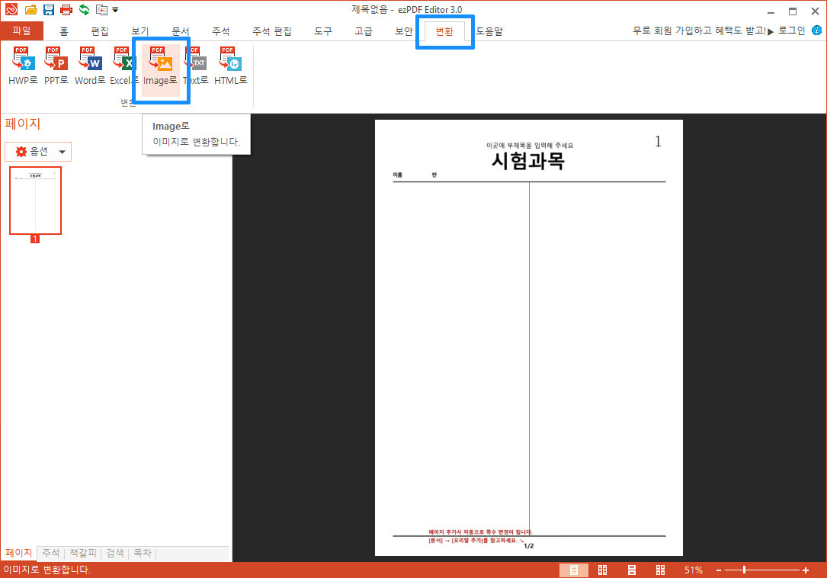Convert text using the Text로 icon
This screenshot has width=827, height=578.
point(194,65)
